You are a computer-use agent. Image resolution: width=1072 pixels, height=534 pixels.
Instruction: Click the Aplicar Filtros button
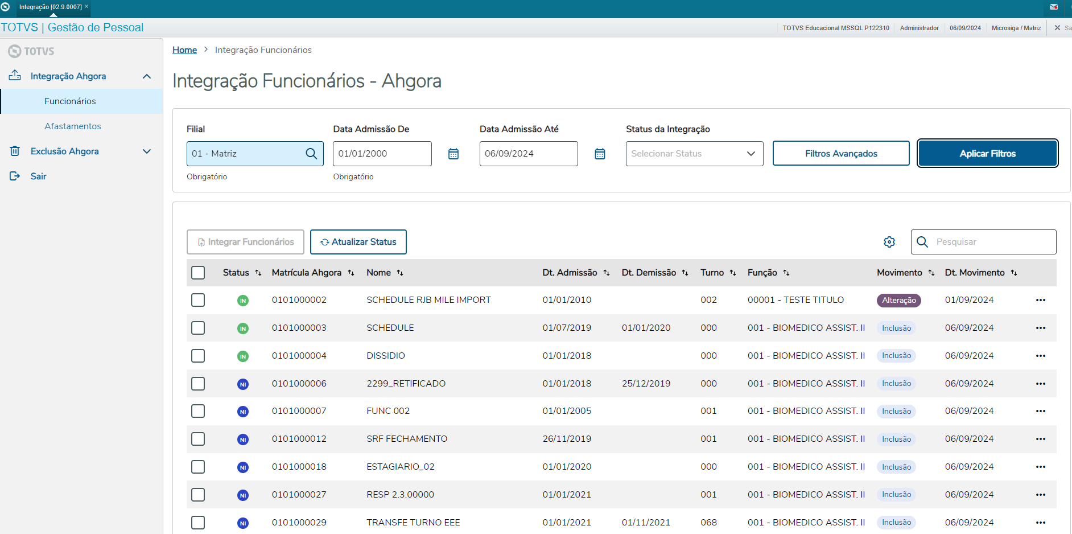[988, 154]
